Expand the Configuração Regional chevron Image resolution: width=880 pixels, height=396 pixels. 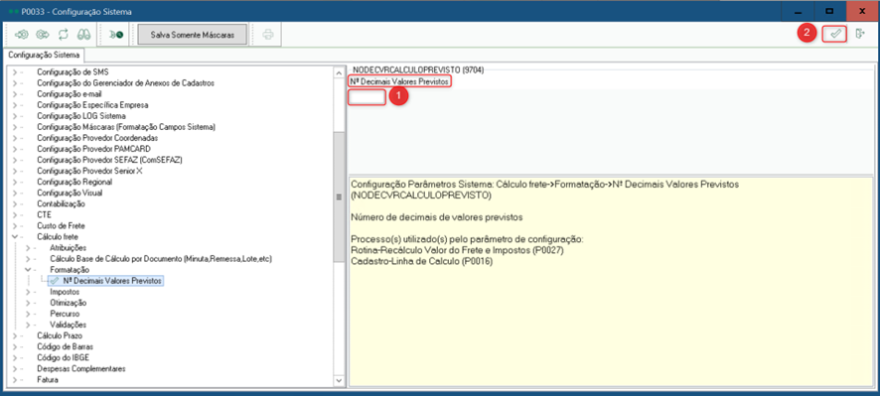(x=15, y=182)
